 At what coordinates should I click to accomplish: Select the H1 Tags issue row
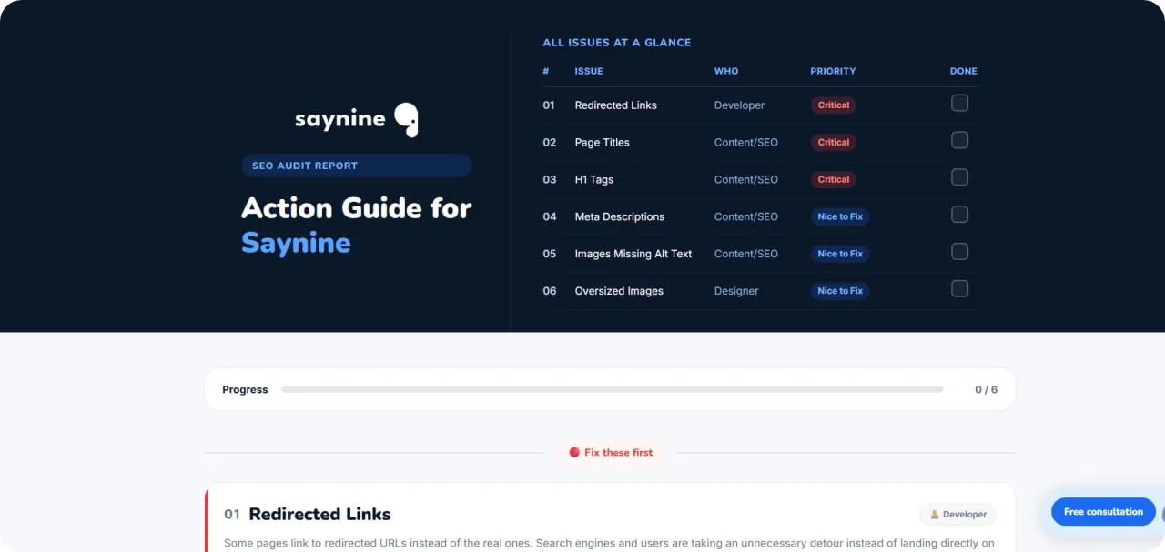coord(760,180)
